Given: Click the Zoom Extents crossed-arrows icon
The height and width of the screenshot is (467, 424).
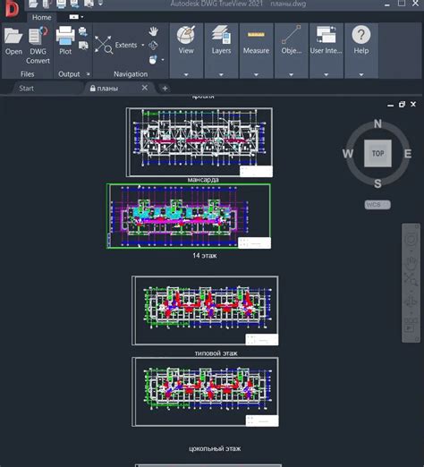Looking at the screenshot, I should [x=104, y=45].
